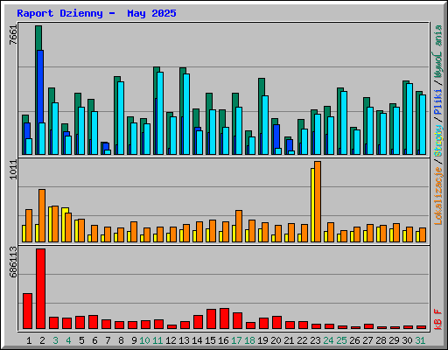This screenshot has width=448, height=350.
Task: Click the red KB bar for day 1
Action: point(28,311)
